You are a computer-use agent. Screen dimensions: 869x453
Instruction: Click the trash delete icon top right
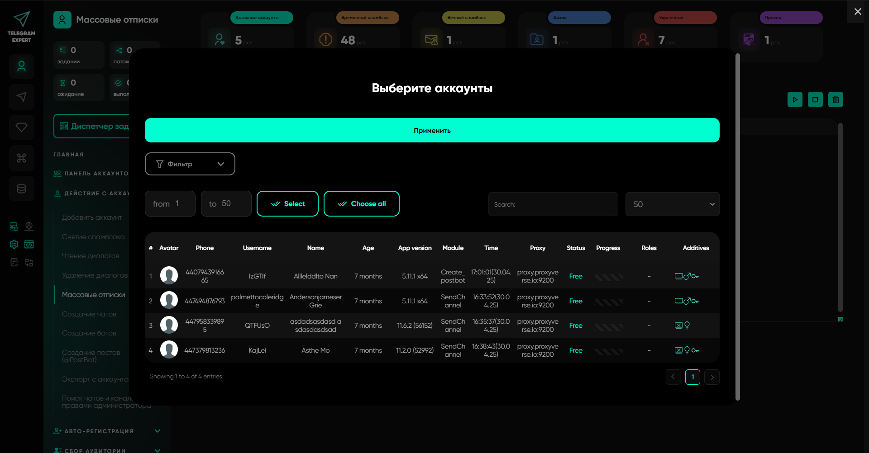coord(836,99)
